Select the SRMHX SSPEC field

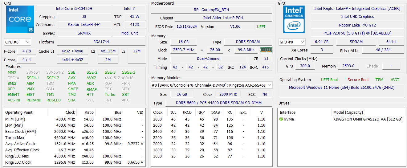pyautogui.click(x=84, y=33)
